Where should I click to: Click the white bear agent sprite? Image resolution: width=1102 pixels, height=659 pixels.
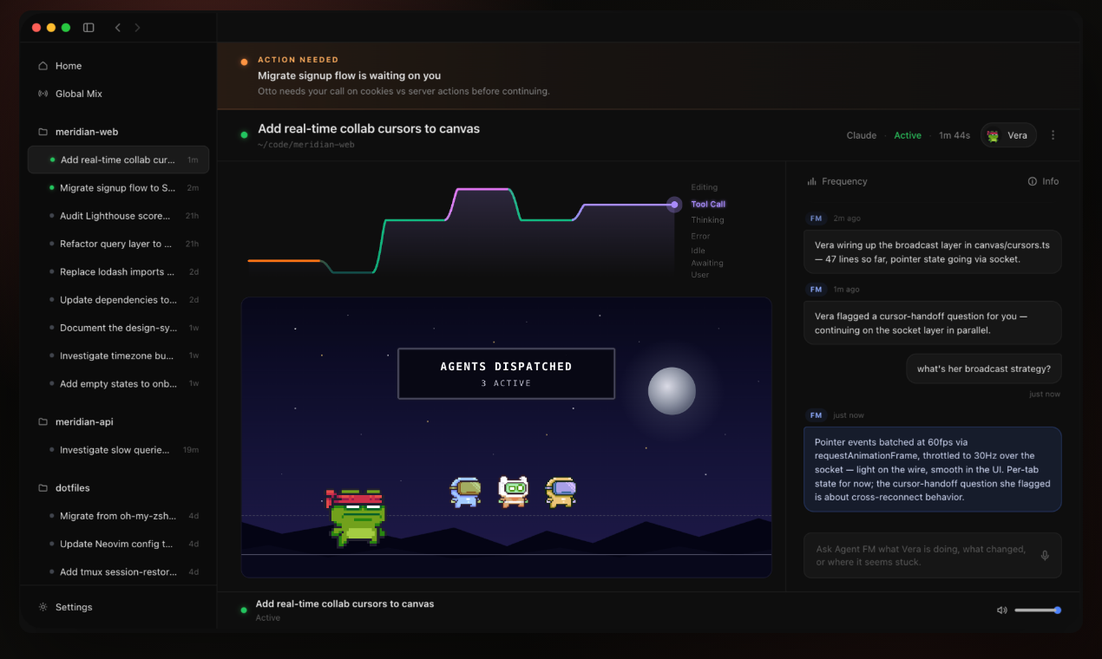point(513,492)
